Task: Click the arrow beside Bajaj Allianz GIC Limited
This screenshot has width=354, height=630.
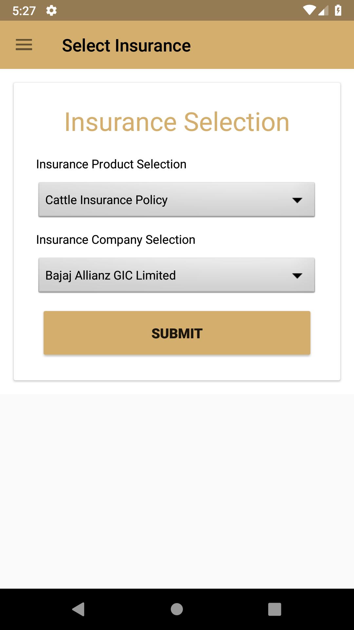Action: coord(297,276)
